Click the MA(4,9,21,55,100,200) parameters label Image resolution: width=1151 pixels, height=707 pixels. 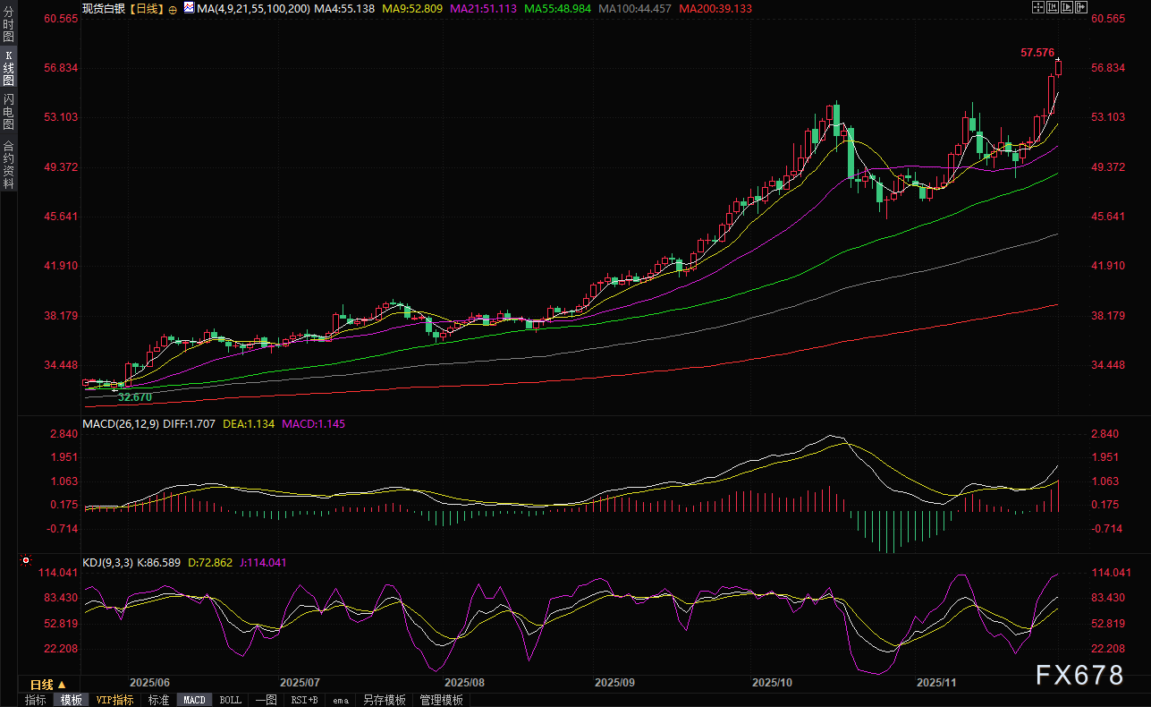pos(254,8)
